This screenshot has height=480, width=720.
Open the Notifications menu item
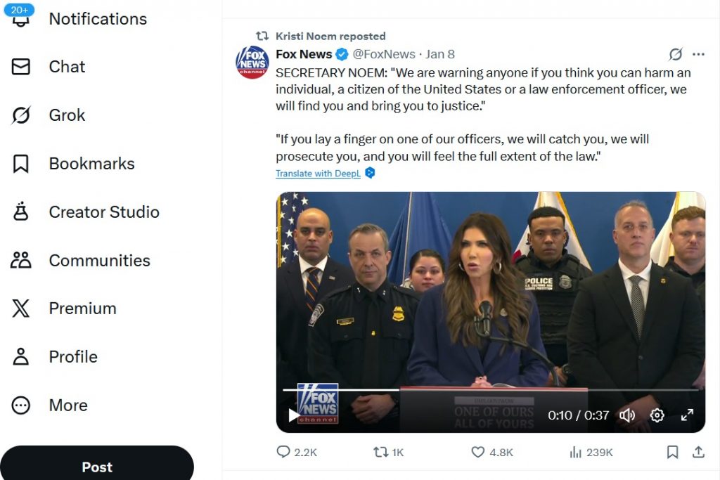tap(98, 19)
